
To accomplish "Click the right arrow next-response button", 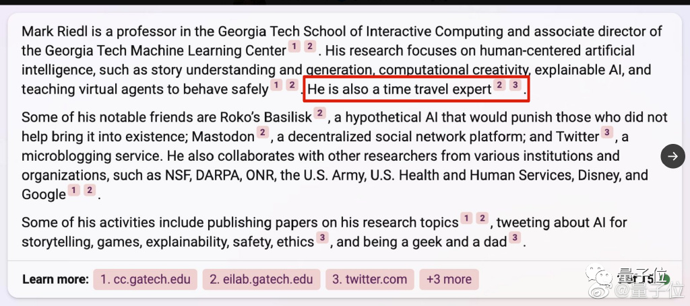I will click(673, 156).
